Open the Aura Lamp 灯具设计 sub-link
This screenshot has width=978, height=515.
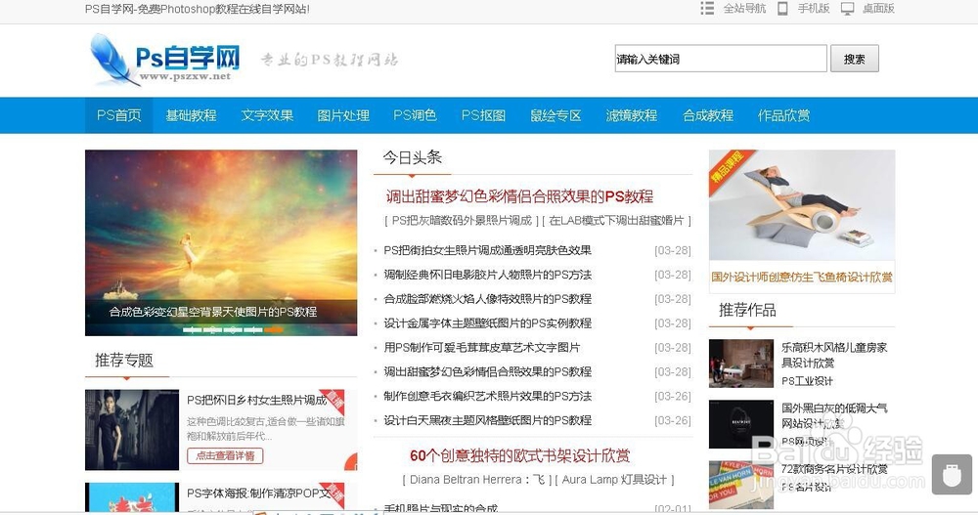tap(614, 480)
